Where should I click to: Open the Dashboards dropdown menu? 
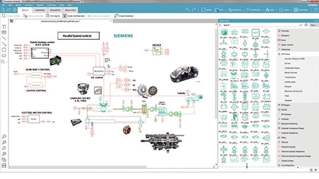click(x=263, y=10)
